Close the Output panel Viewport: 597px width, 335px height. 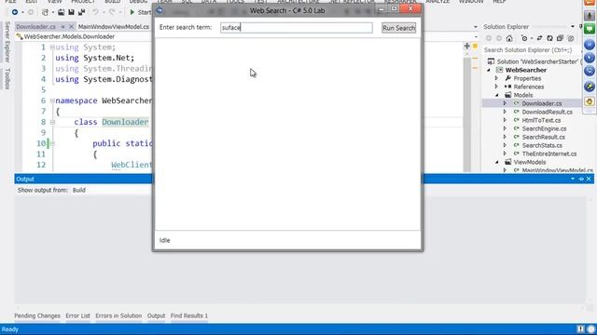point(589,179)
